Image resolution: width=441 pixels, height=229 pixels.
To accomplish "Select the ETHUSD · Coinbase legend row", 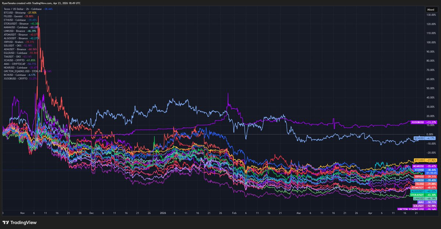I will coord(20,20).
